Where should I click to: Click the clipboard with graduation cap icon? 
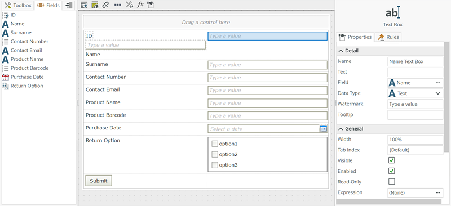(151, 5)
